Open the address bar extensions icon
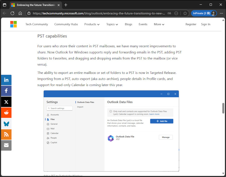Screen dimensions: 226x177 click(176, 13)
